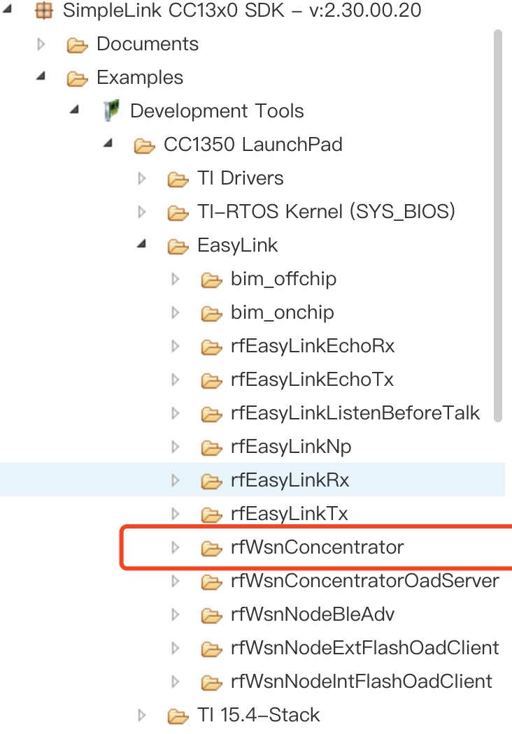Click the Documents folder icon
The width and height of the screenshot is (512, 734).
(77, 45)
